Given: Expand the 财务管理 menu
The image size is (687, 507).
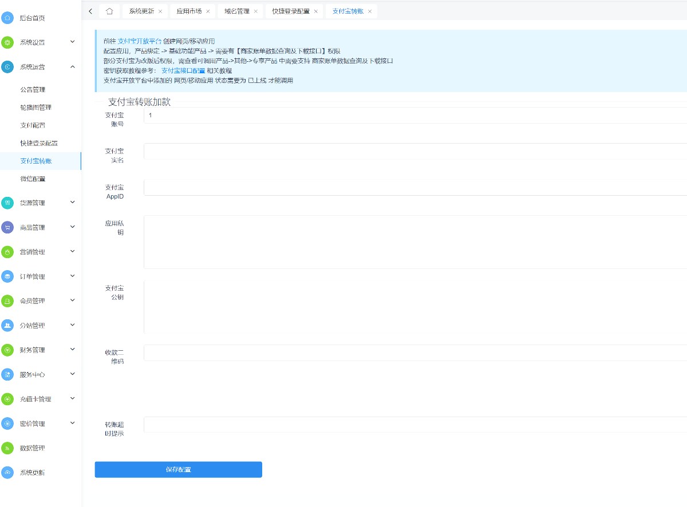Looking at the screenshot, I should pyautogui.click(x=72, y=350).
